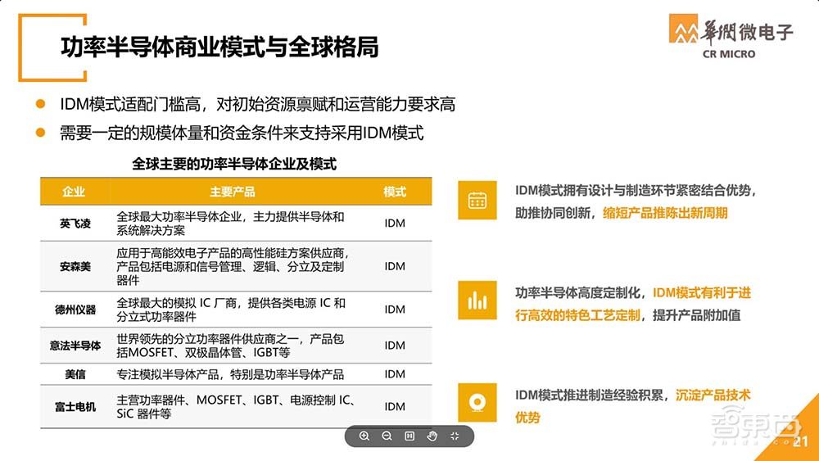Click 全球最大功率半导体企业 description cell
The width and height of the screenshot is (819, 461).
tap(230, 224)
